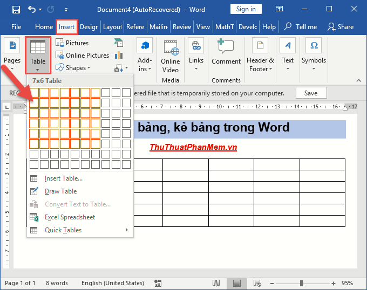Choose Insert Table... from menu
367x290 pixels.
pos(80,178)
